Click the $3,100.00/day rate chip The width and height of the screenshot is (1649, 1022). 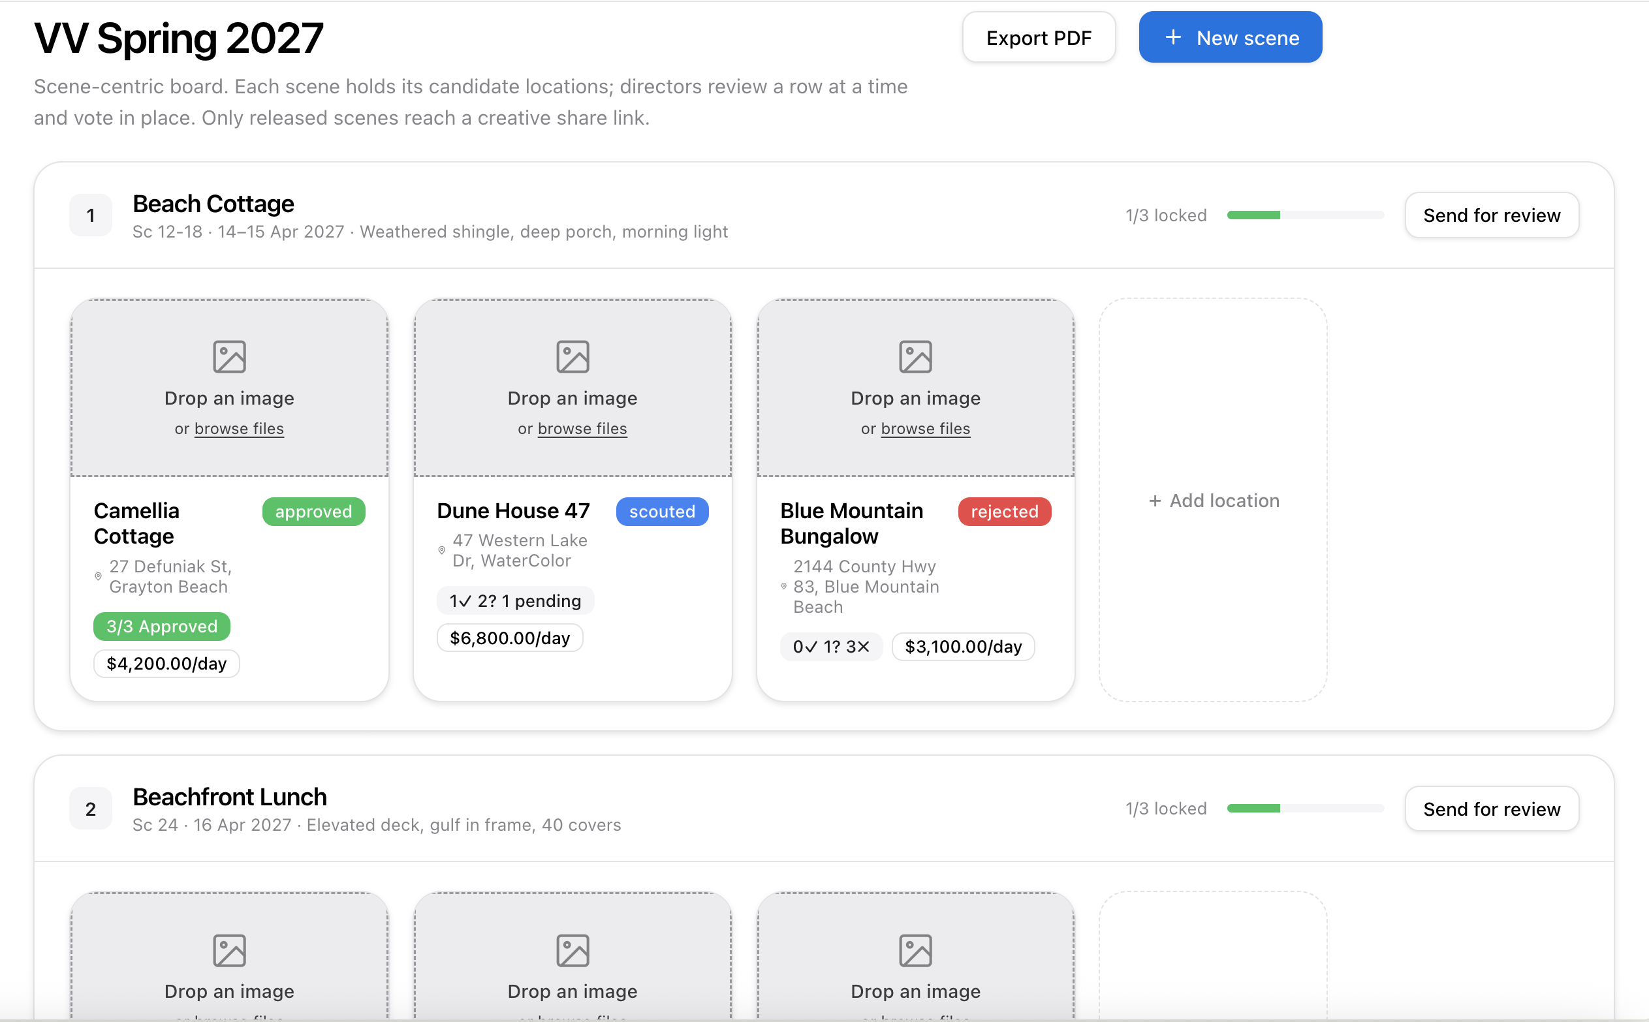[963, 647]
